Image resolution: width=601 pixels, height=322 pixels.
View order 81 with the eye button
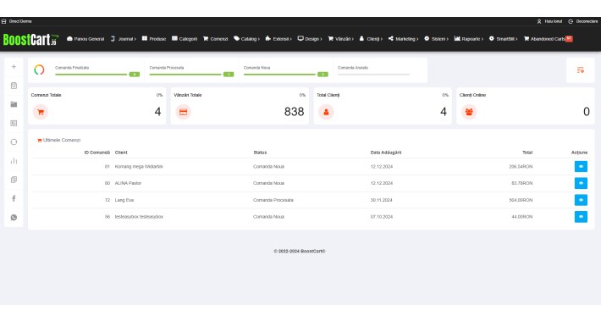coord(581,167)
